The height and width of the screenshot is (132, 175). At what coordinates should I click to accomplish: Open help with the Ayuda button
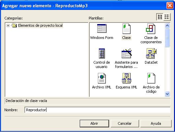tap(156, 123)
